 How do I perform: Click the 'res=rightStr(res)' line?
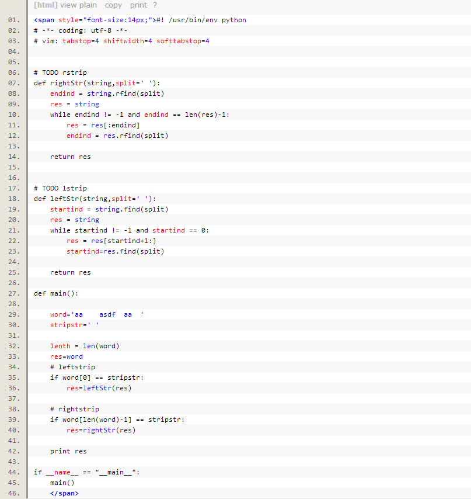point(101,429)
